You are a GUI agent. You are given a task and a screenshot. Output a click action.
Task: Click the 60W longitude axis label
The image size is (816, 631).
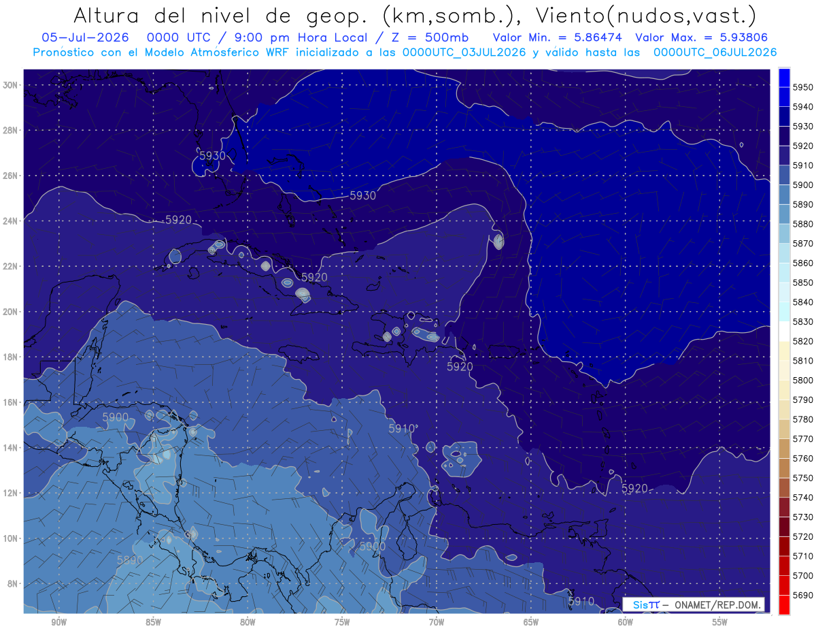click(x=626, y=622)
